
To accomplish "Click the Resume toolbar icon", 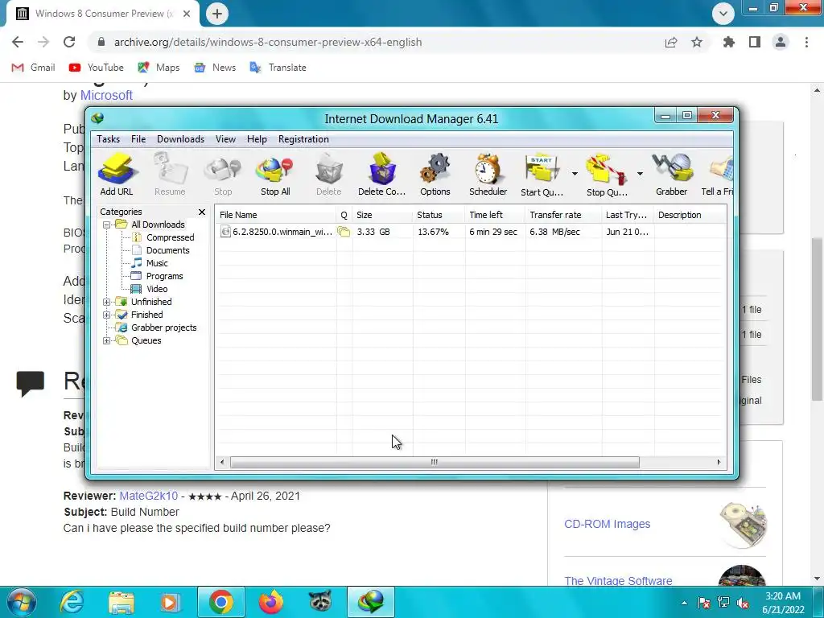I will click(x=170, y=174).
